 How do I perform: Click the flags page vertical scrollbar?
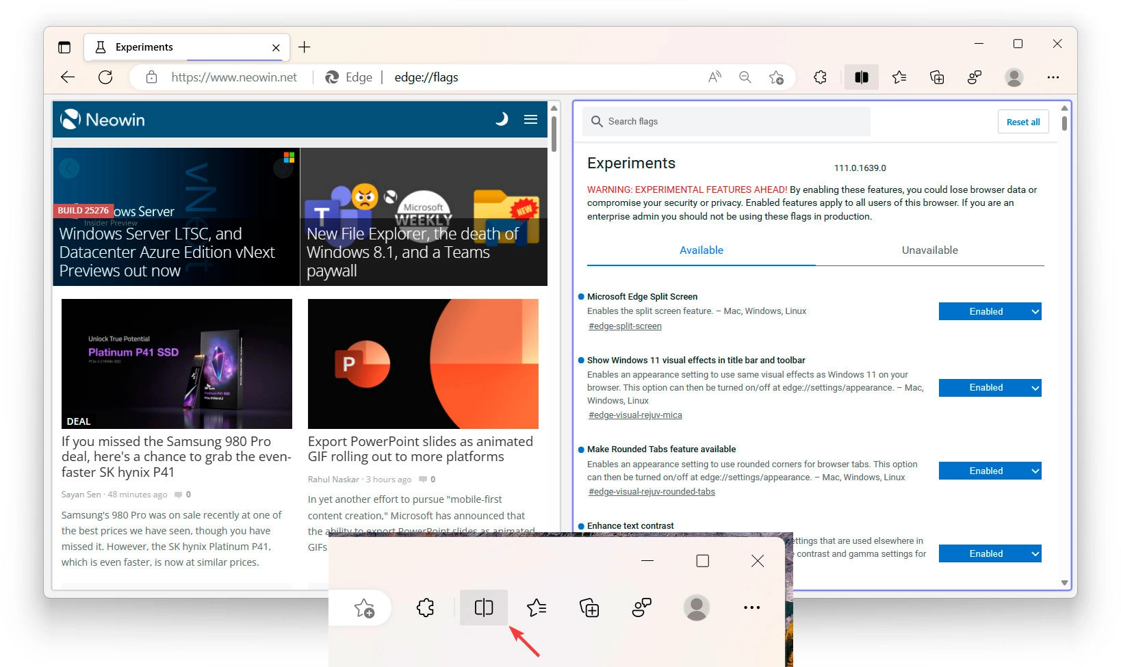pos(1064,342)
